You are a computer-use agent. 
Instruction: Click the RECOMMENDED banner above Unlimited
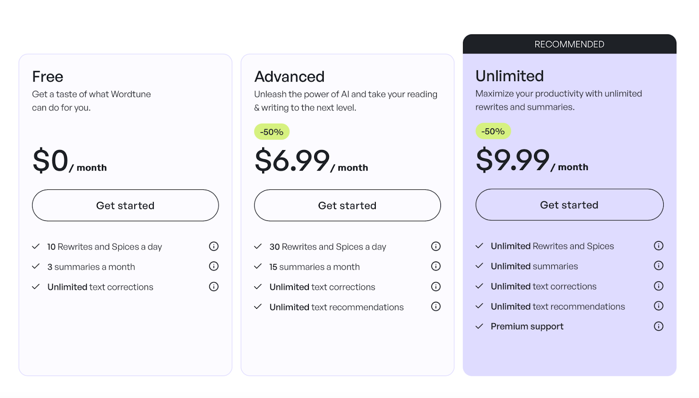pyautogui.click(x=569, y=44)
